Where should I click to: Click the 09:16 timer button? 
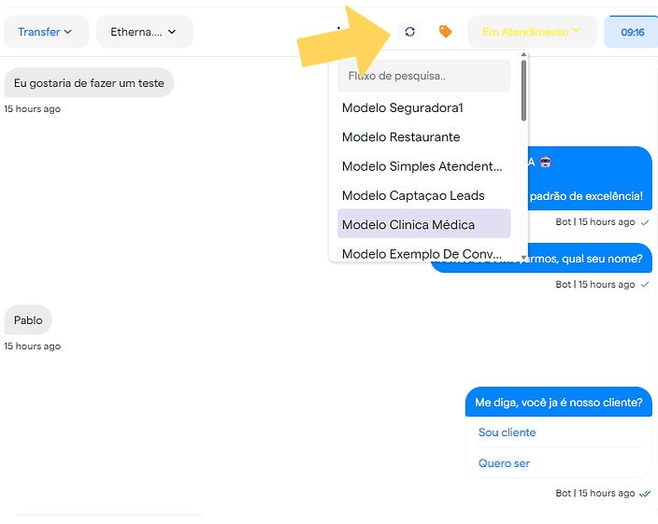pos(633,32)
